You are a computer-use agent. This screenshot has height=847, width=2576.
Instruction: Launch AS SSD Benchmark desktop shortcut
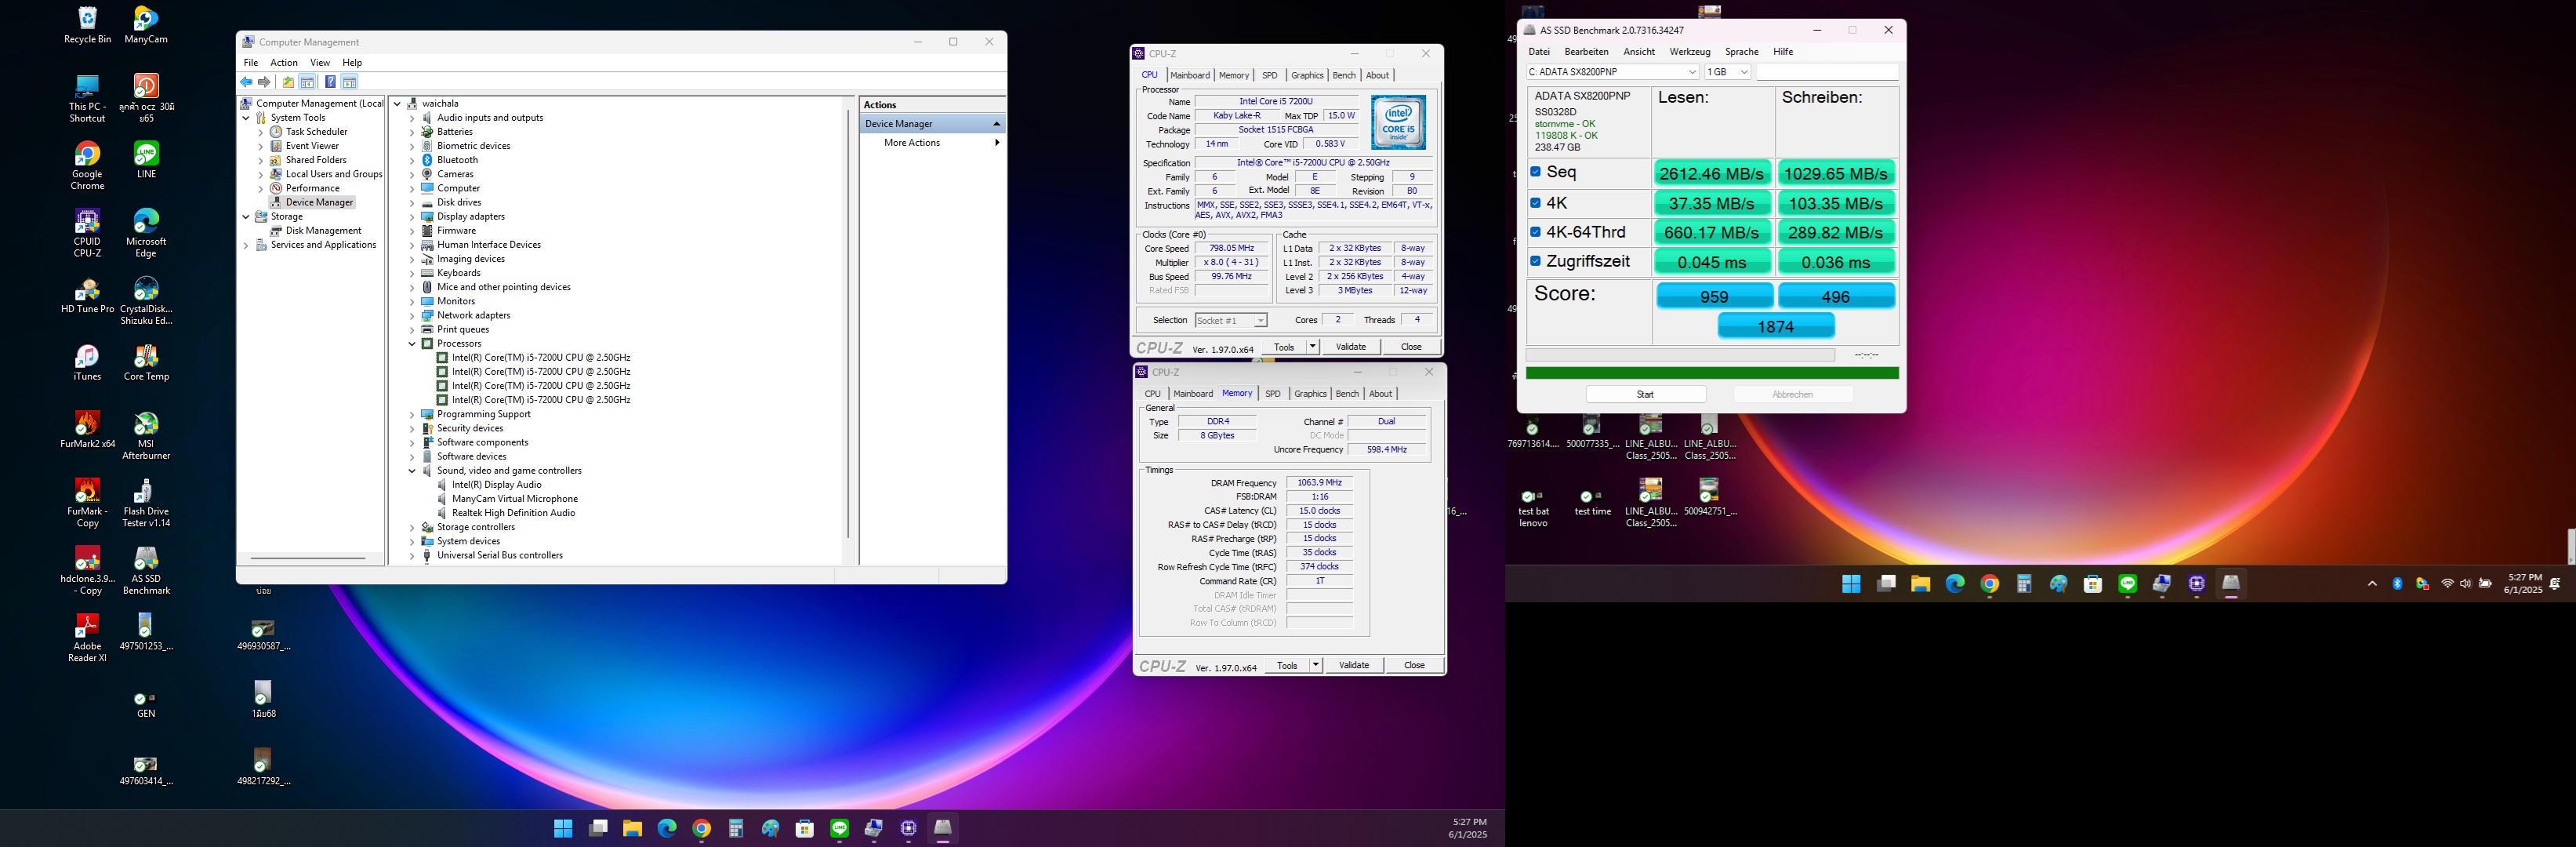[x=146, y=571]
